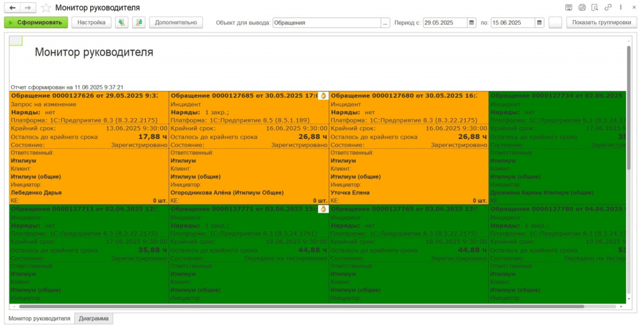Click the 35,88 ч remaining time value

(153, 250)
